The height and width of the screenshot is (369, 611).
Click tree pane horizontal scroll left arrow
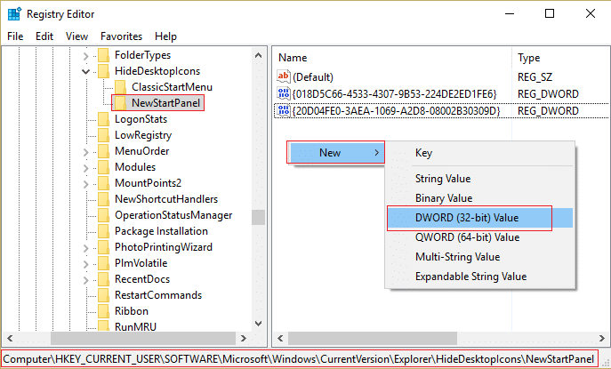click(10, 338)
